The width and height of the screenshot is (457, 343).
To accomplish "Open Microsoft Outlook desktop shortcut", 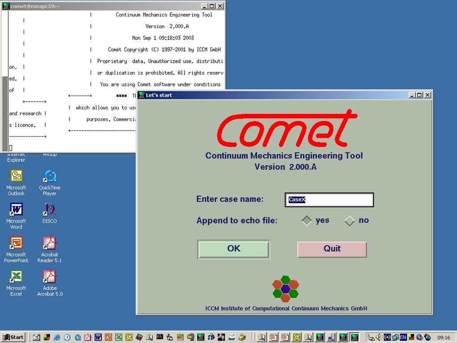I will (x=16, y=182).
